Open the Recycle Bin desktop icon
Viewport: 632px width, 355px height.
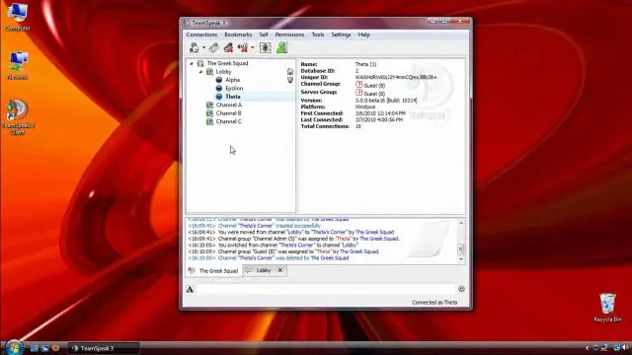point(608,308)
